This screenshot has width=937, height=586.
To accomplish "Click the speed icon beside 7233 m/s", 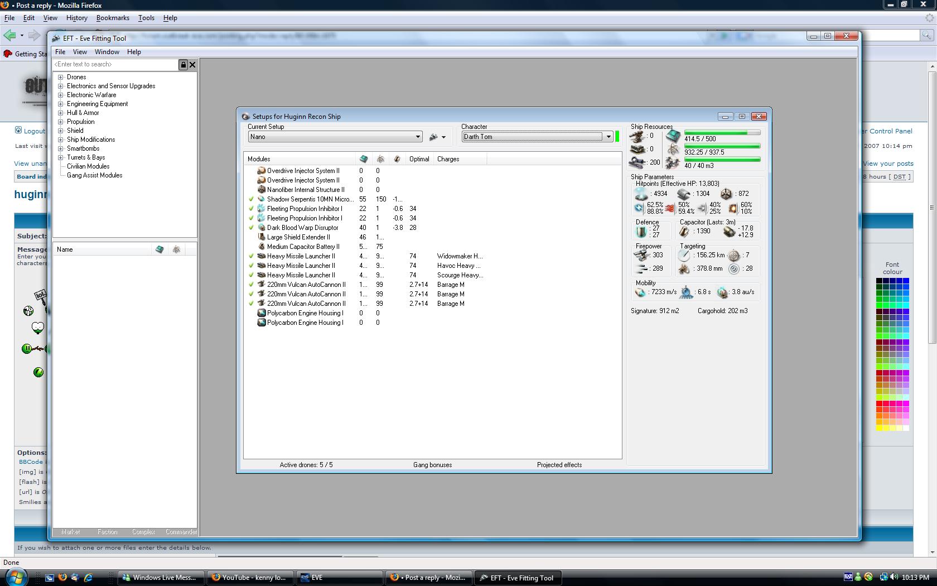I will 640,292.
